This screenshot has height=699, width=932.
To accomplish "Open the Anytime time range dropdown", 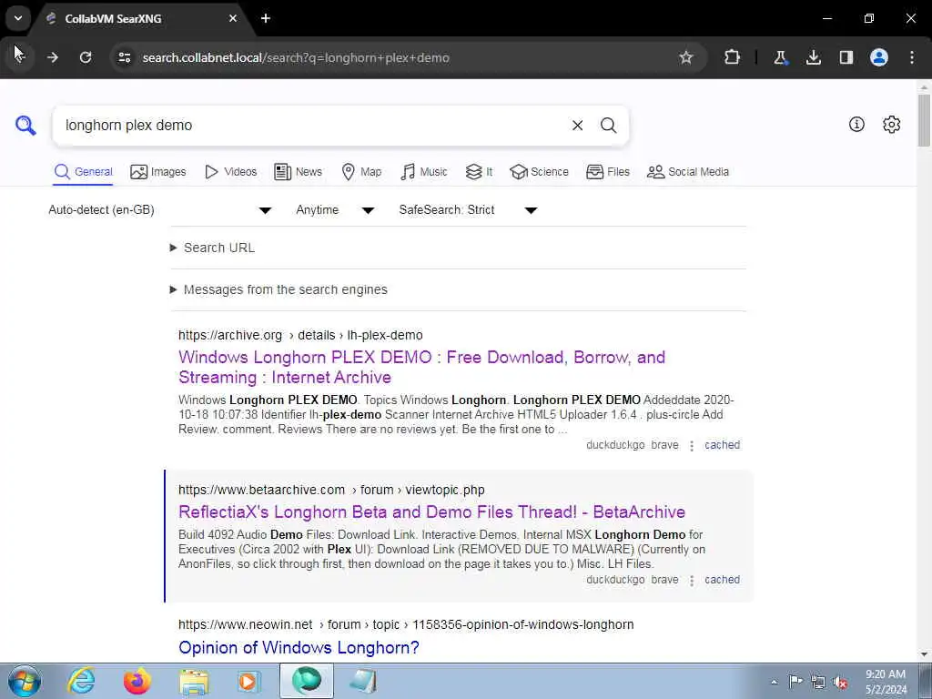I will (336, 210).
